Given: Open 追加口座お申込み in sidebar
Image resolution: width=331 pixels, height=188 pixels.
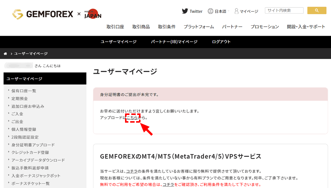Looking at the screenshot, I should 28,106.
